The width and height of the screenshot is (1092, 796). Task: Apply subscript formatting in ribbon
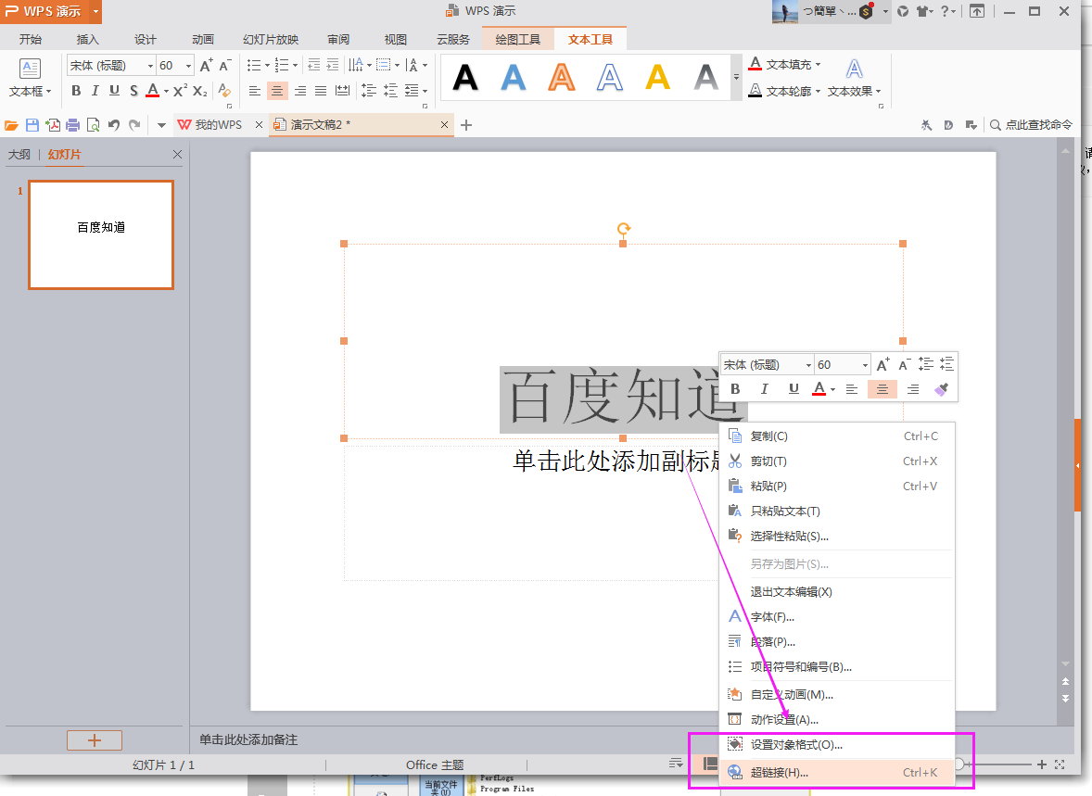click(200, 91)
